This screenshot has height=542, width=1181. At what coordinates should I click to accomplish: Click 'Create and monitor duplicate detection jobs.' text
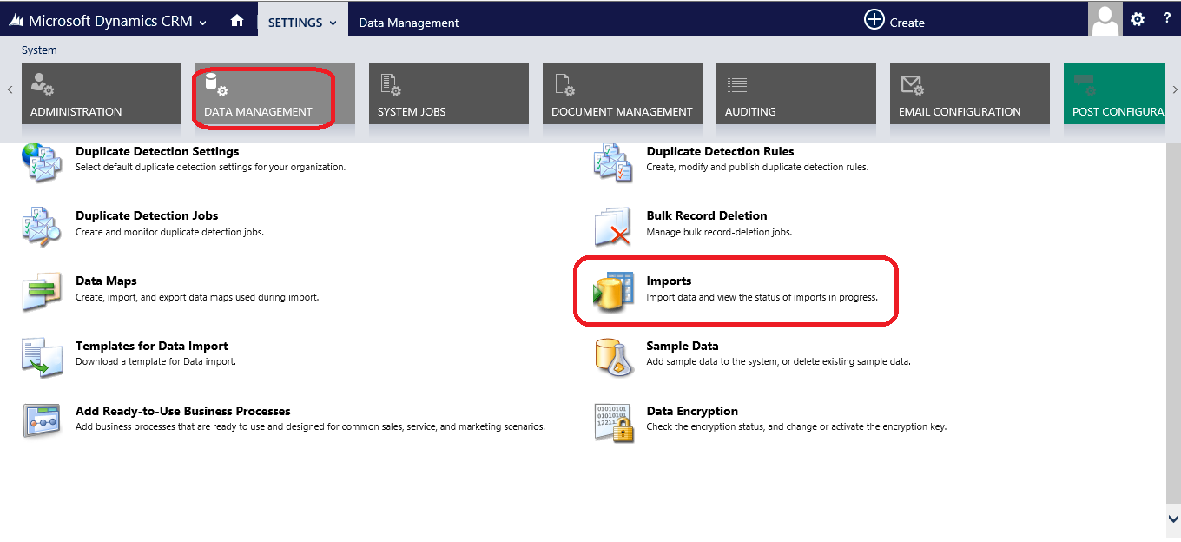pos(169,232)
